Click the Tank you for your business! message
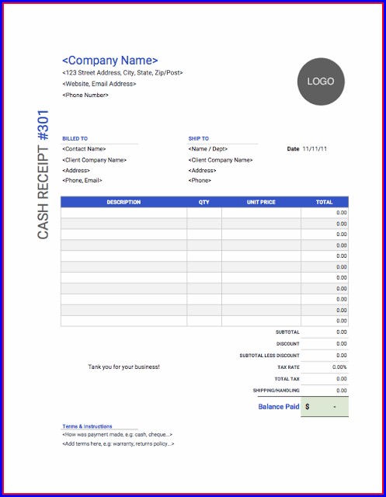The width and height of the screenshot is (386, 497). point(124,367)
